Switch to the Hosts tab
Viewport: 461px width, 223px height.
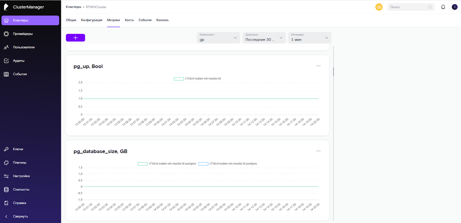(x=129, y=20)
